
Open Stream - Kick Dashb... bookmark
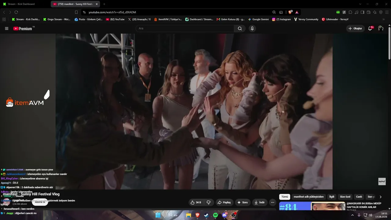26,19
